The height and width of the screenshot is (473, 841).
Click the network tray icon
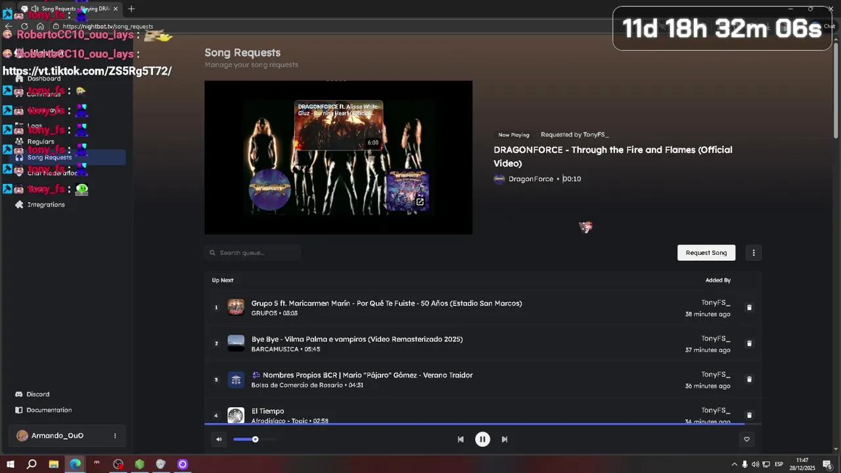[x=766, y=464]
